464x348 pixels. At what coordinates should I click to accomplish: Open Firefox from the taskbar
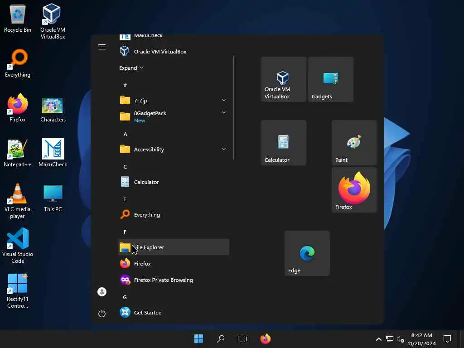click(x=266, y=339)
